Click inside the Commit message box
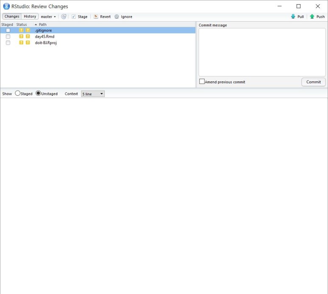Viewport: 328px width, 294px height. coord(262,52)
